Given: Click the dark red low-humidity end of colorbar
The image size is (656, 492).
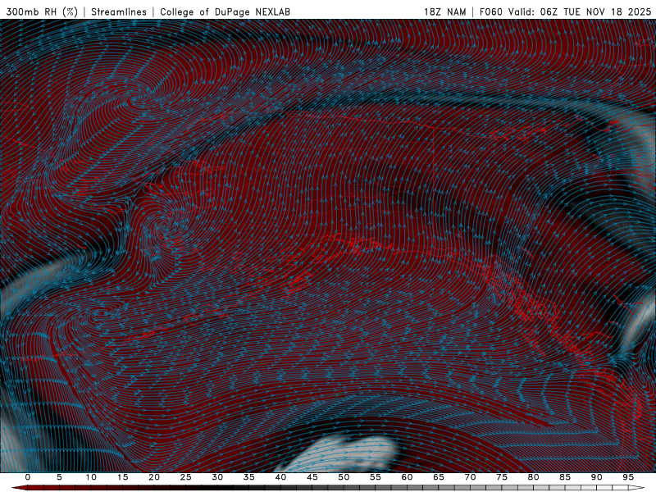Looking at the screenshot, I should (21, 488).
